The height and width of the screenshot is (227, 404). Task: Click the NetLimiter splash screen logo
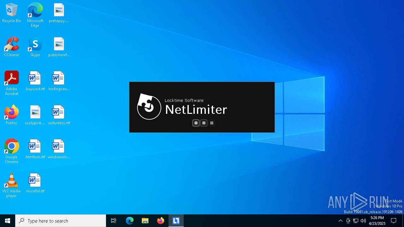click(x=149, y=107)
